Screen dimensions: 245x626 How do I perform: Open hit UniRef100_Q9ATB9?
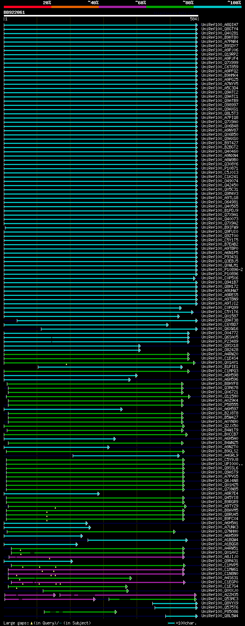(x=220, y=101)
